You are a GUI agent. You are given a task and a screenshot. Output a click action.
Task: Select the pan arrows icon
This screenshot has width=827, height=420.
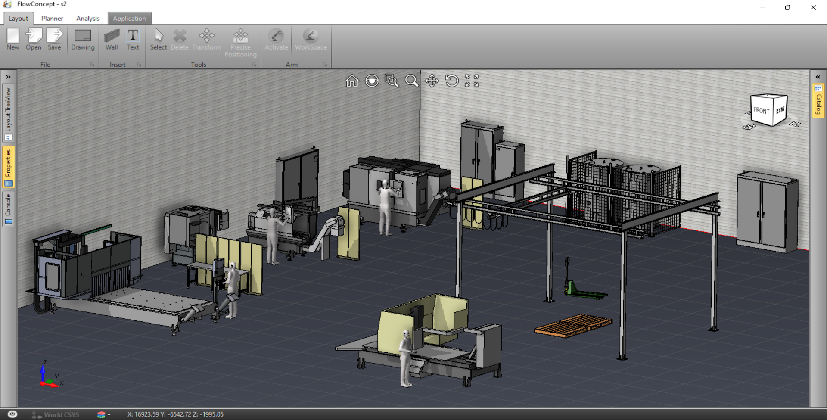pyautogui.click(x=432, y=81)
